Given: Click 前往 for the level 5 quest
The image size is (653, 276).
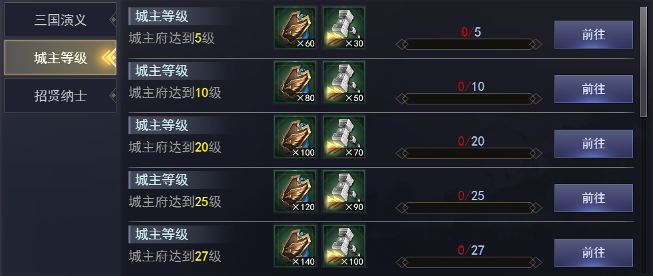Looking at the screenshot, I should pos(594,35).
